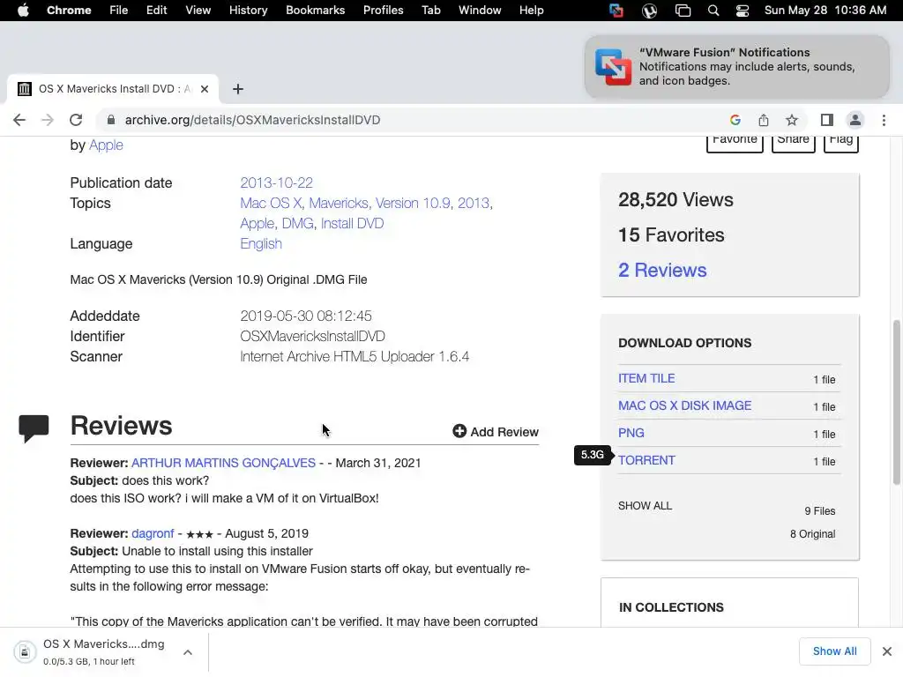Click the 8 Original files link

812,534
